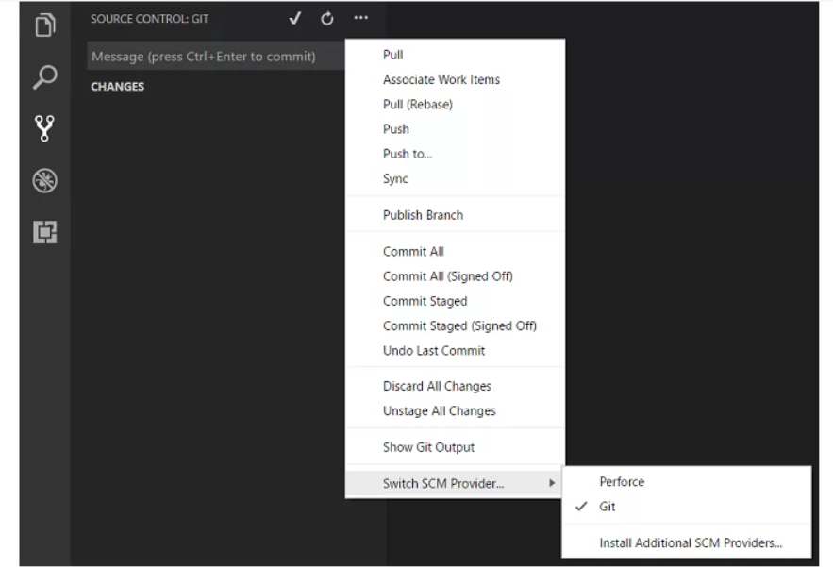Click the refresh icon in Source Control
This screenshot has height=567, width=833.
325,18
